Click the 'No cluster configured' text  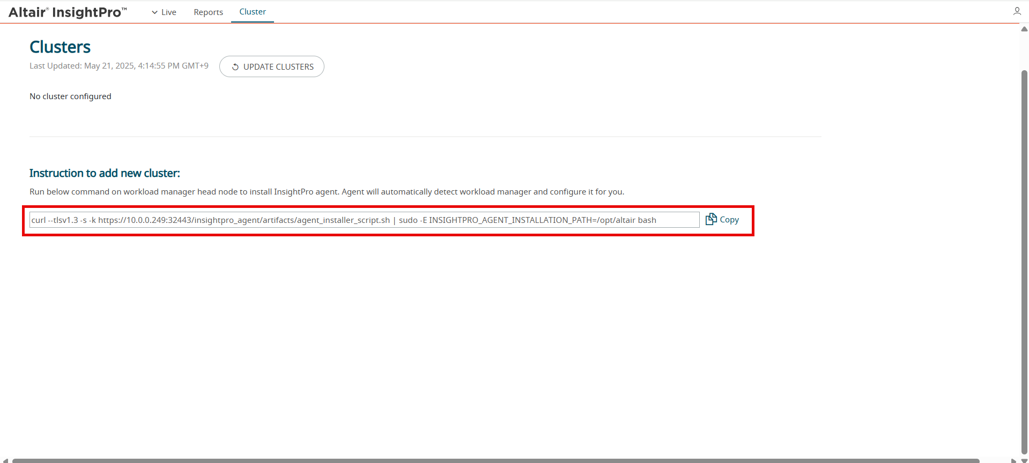[x=70, y=96]
